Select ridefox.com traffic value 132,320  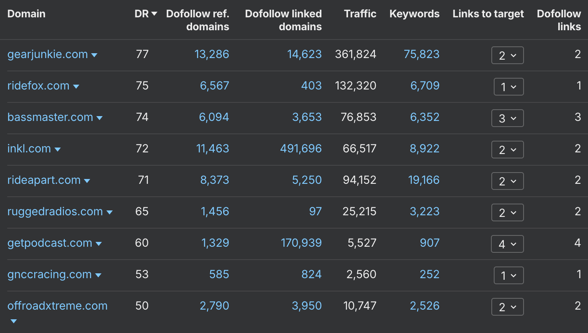tap(356, 86)
